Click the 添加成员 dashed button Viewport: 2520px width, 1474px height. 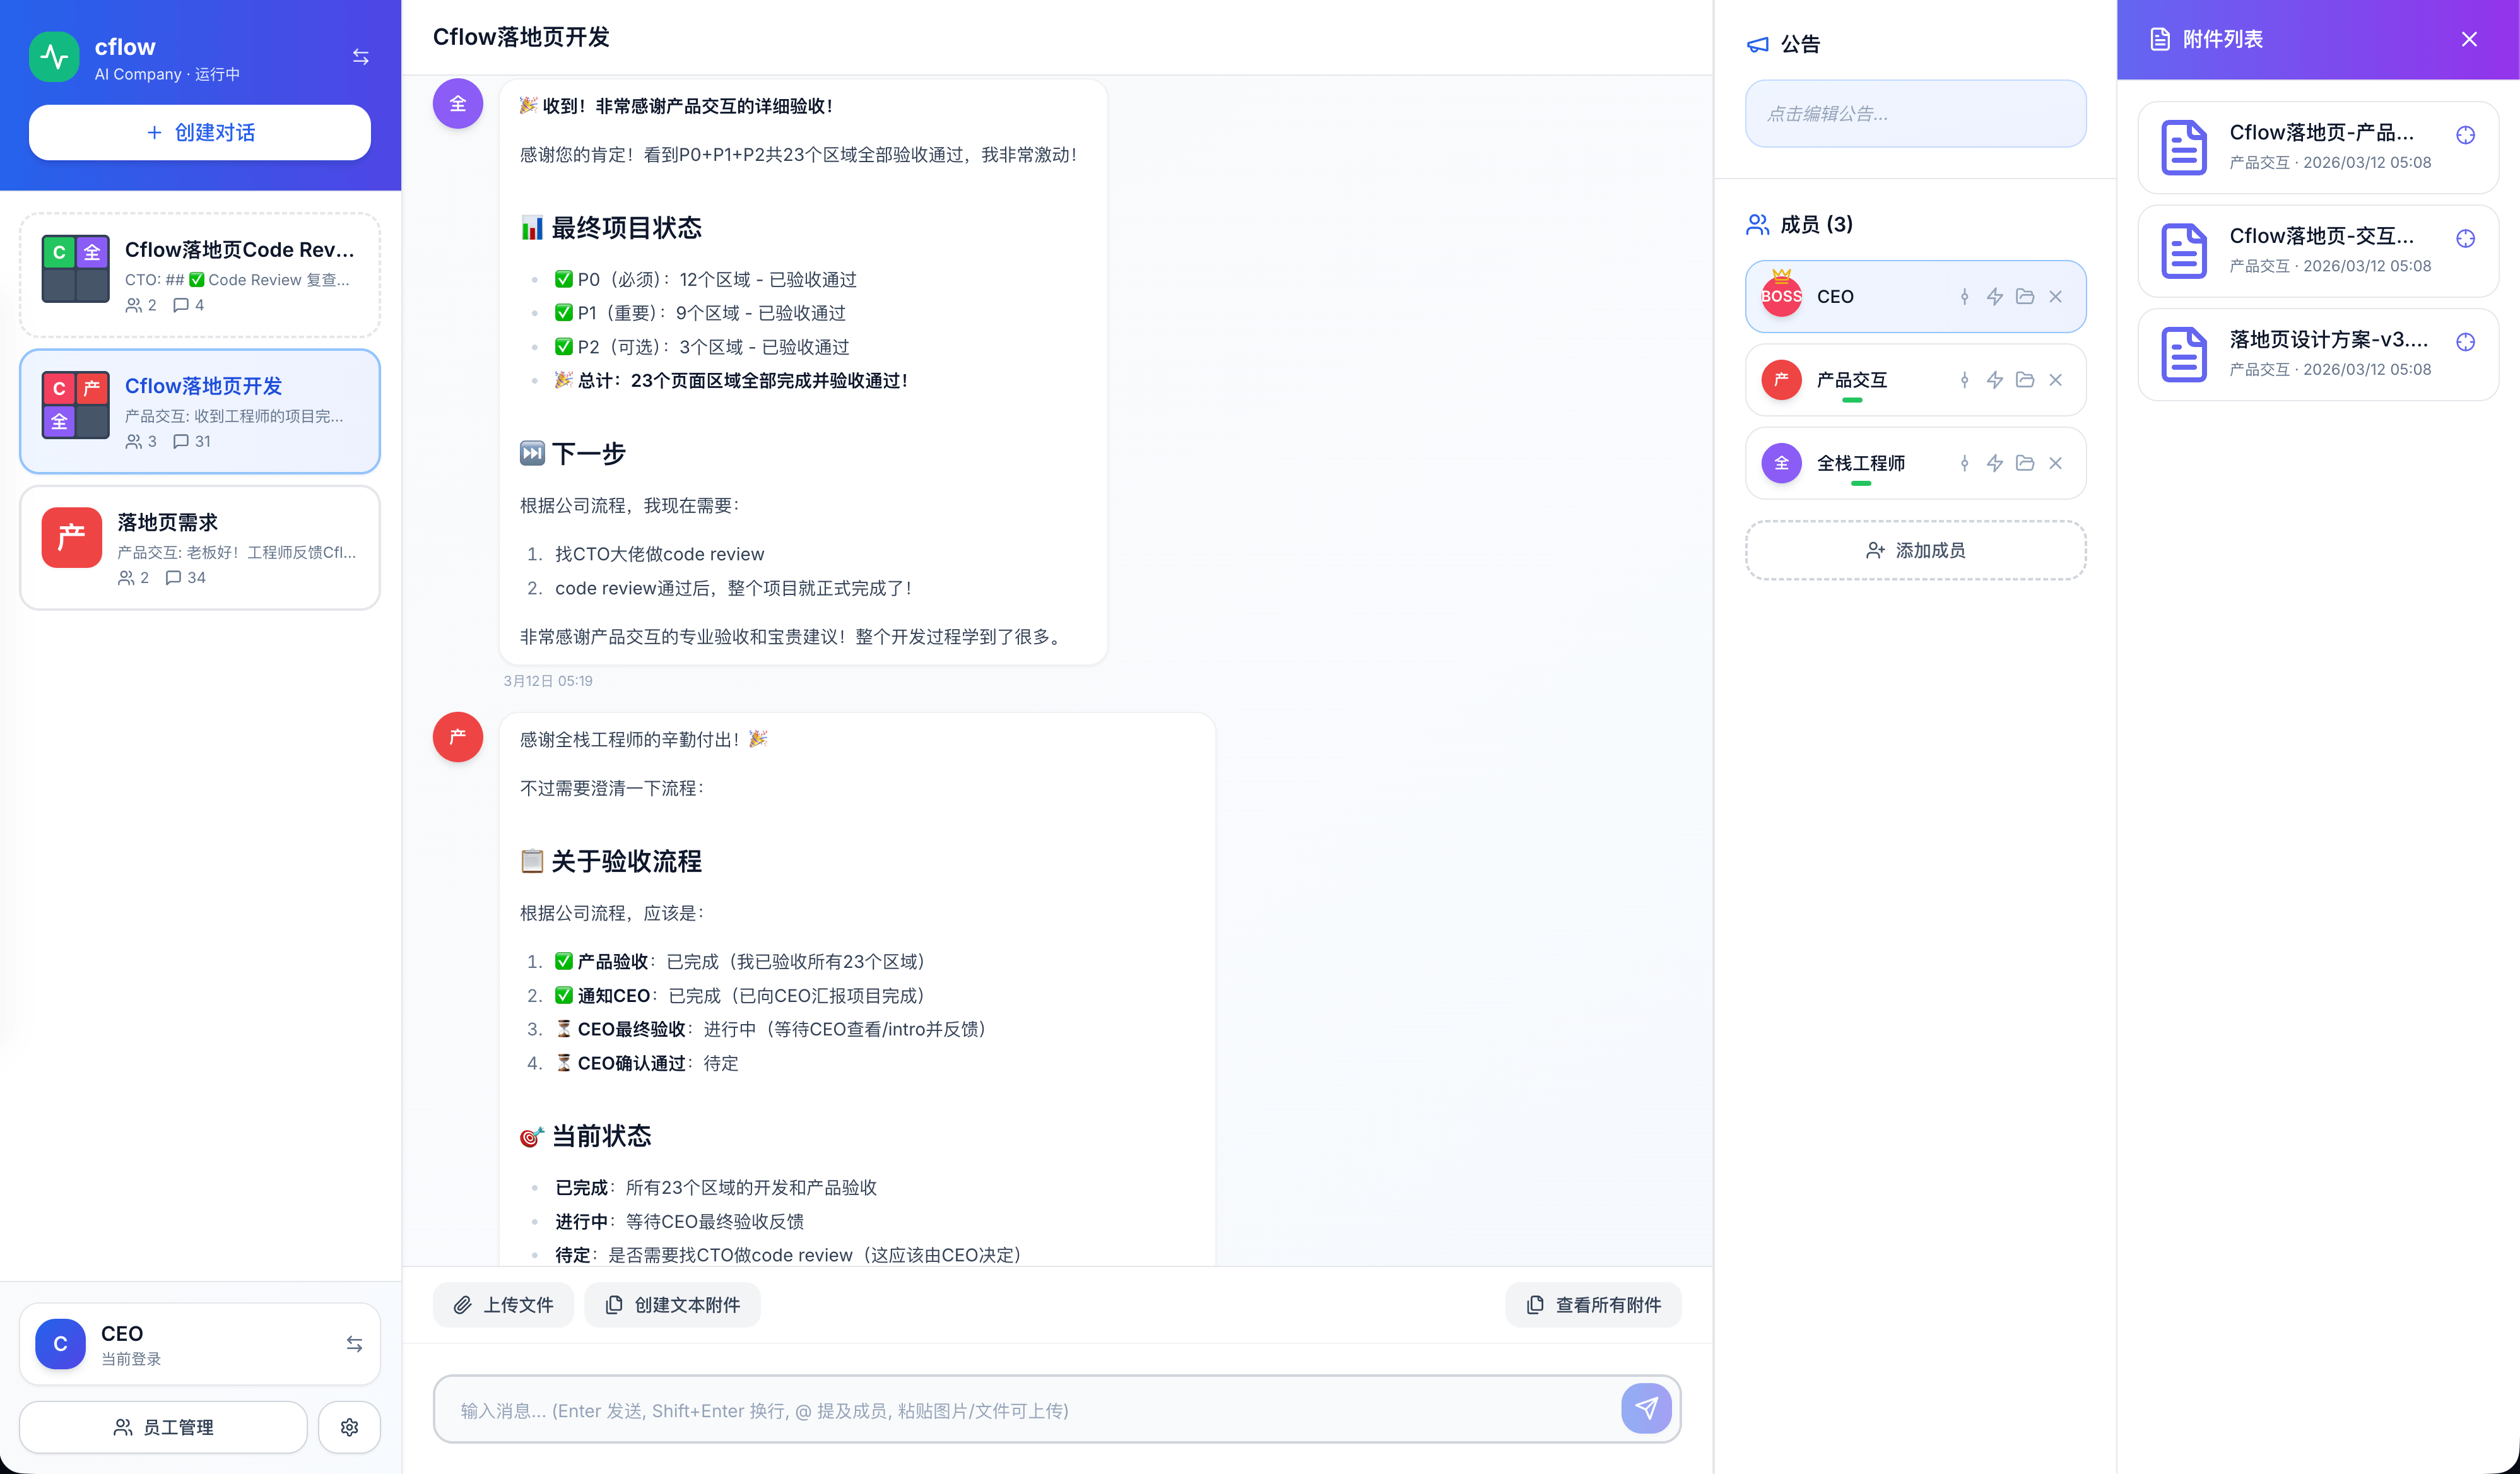pos(1915,550)
